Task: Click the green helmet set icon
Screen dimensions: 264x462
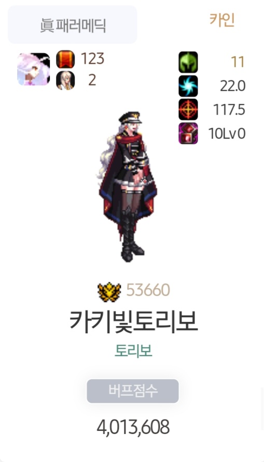Action: click(x=188, y=62)
